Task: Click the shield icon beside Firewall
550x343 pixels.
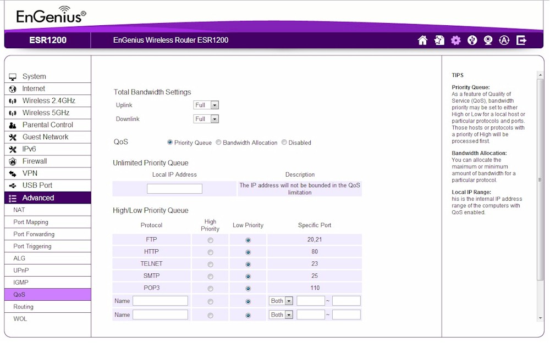Action: point(13,161)
